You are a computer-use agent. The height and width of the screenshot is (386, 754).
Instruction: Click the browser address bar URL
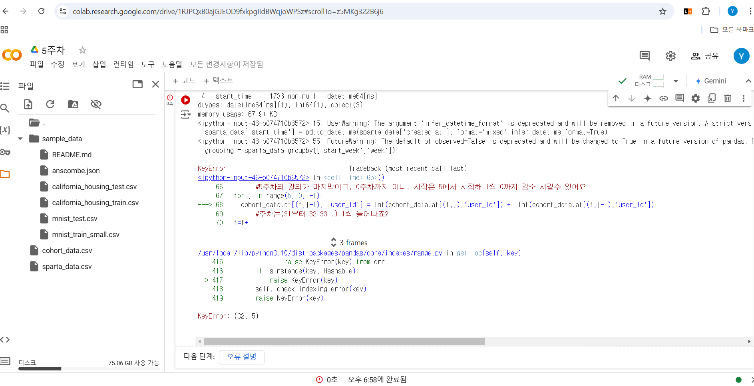[x=228, y=11]
